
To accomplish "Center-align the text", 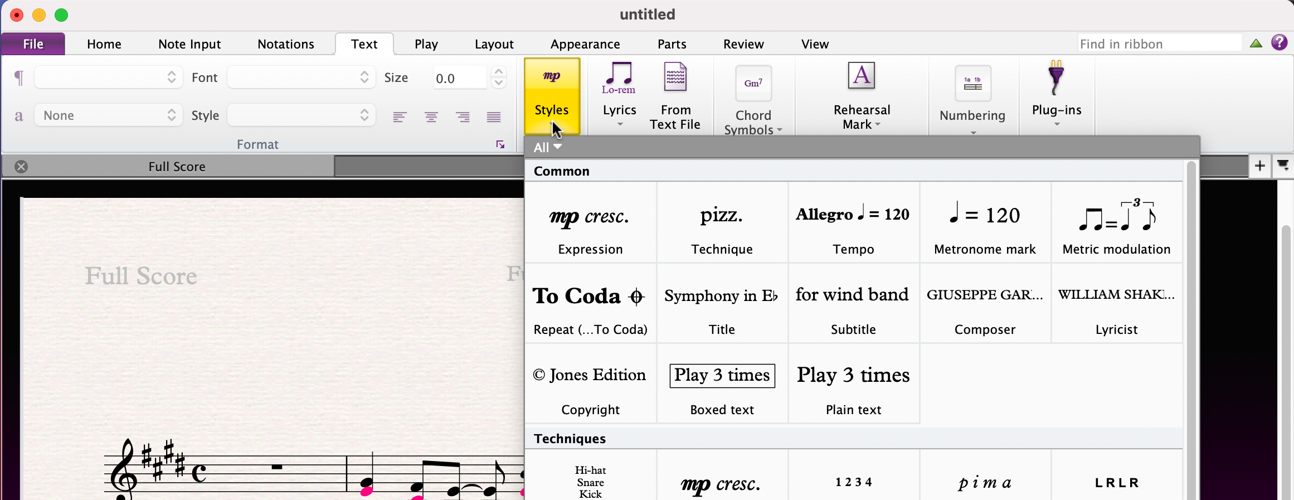I will (431, 116).
